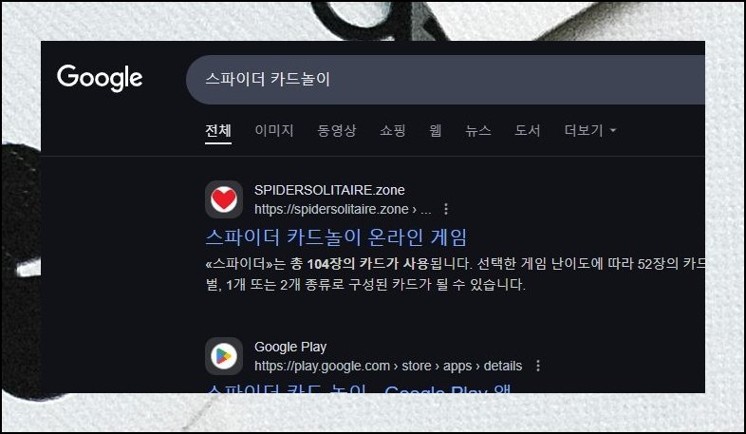
Task: Click the snippet text 104장의 카드가 사용
Action: pyautogui.click(x=367, y=264)
